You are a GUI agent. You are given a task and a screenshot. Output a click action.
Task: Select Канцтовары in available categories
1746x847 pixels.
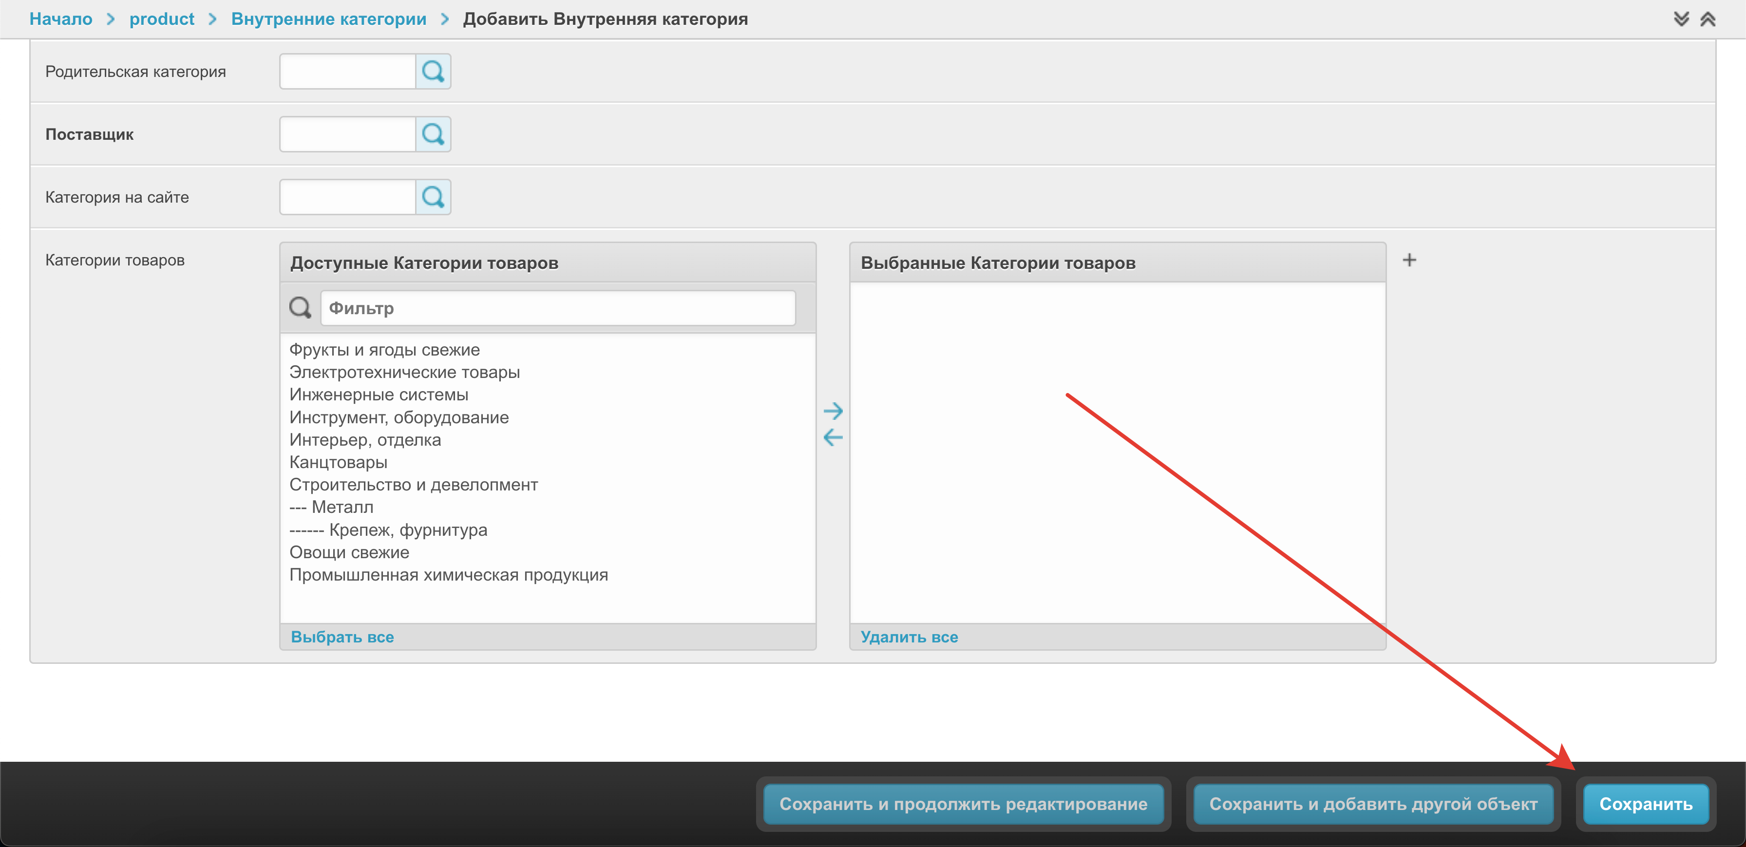[338, 462]
